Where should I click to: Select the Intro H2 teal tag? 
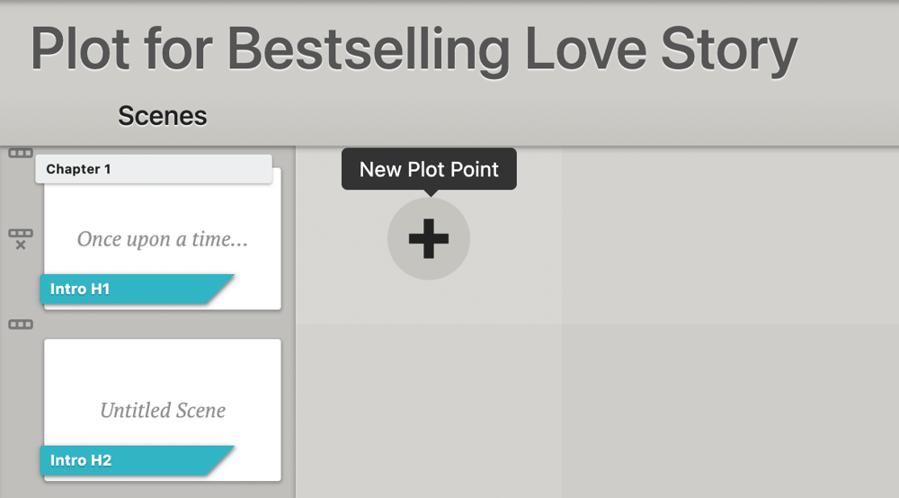[137, 460]
